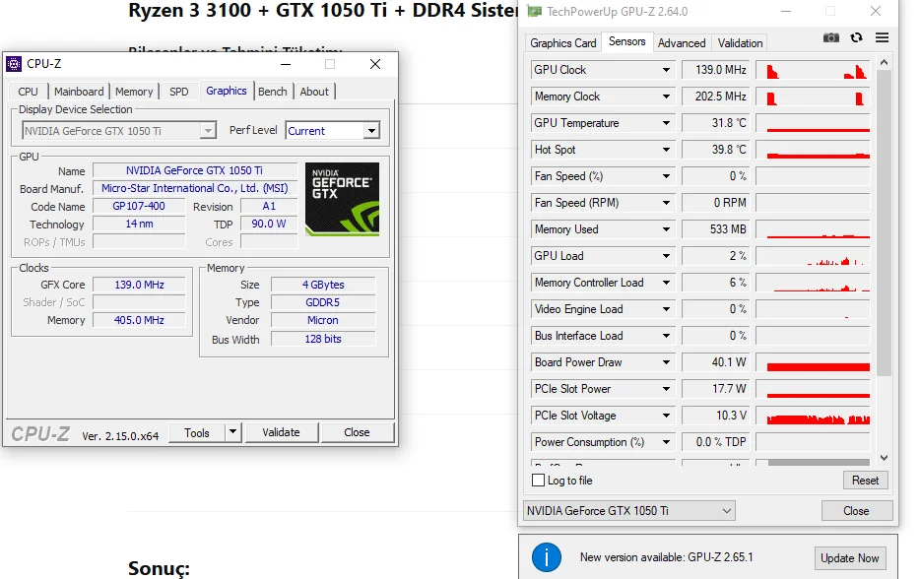
Task: Click the GDDR5 memory type value
Action: coord(323,302)
